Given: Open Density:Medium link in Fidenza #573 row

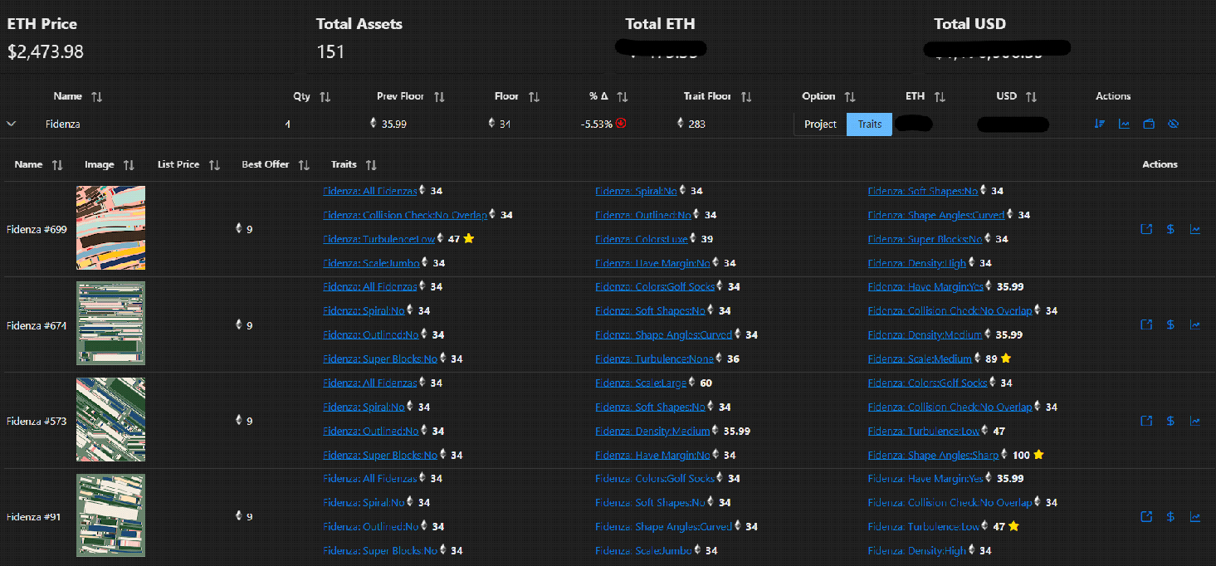Looking at the screenshot, I should point(652,432).
